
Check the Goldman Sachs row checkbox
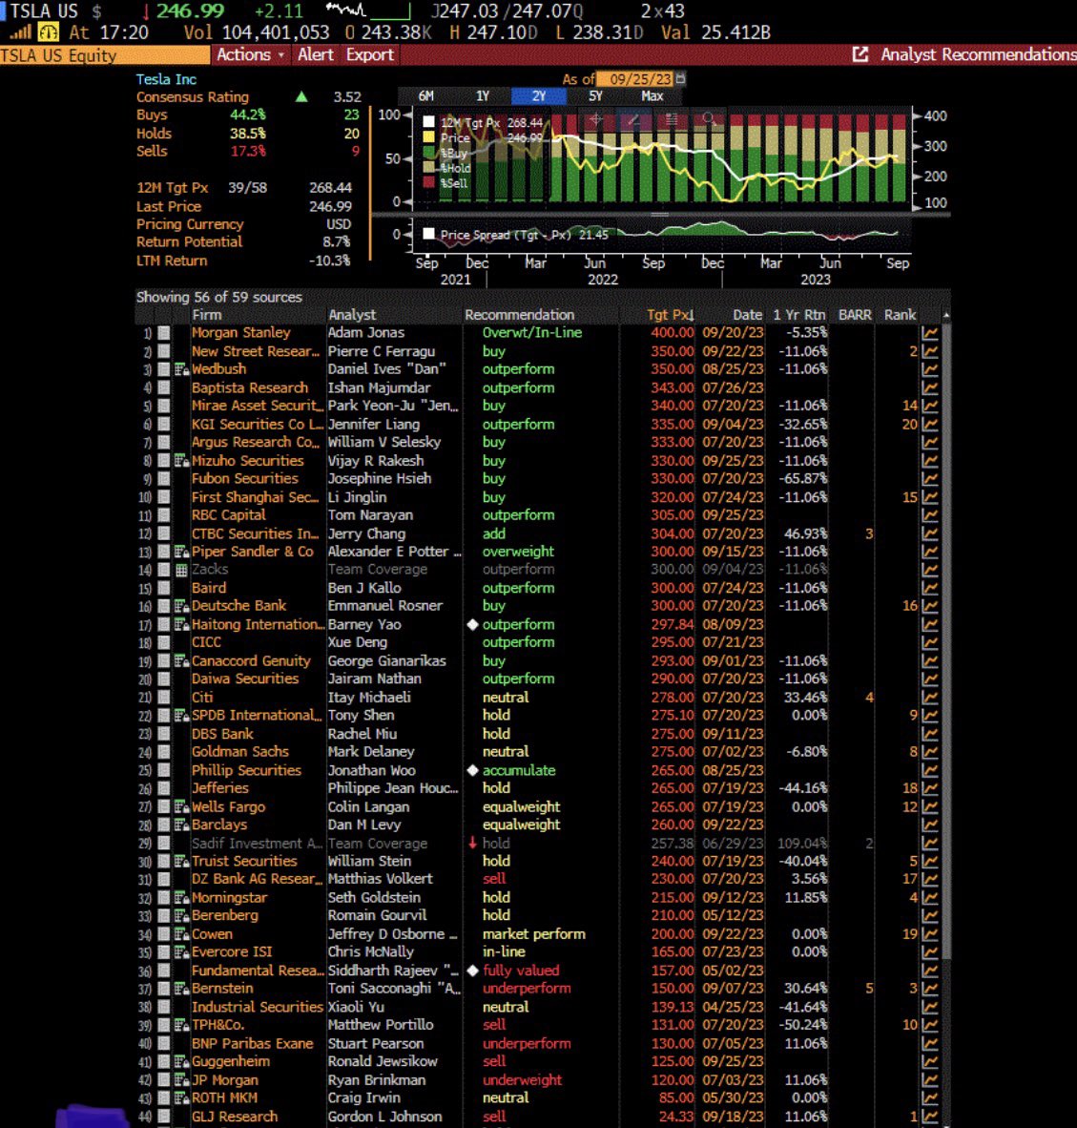click(x=164, y=752)
